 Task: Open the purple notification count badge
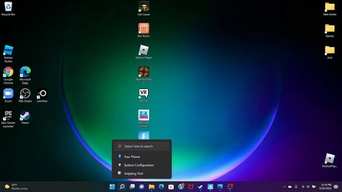(336, 187)
